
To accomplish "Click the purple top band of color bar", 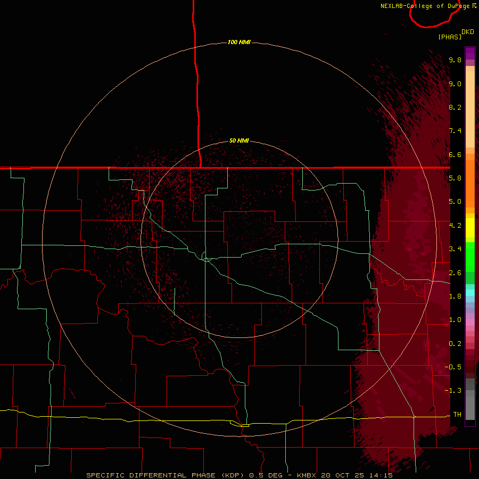I will (x=470, y=54).
